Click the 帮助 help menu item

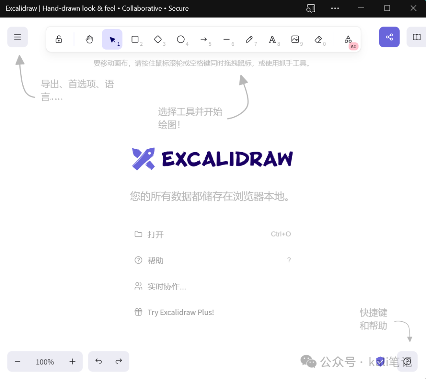pos(213,260)
